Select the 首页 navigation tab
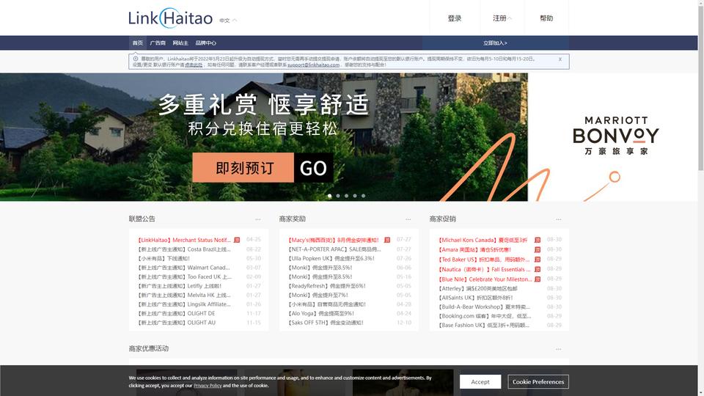The image size is (704, 396). pyautogui.click(x=137, y=43)
